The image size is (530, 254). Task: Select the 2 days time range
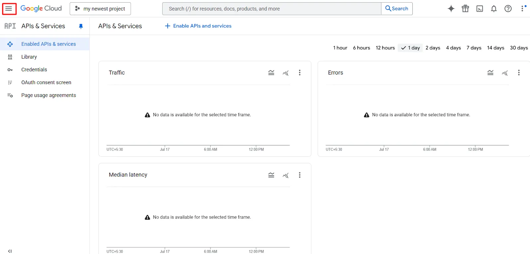[x=433, y=48]
